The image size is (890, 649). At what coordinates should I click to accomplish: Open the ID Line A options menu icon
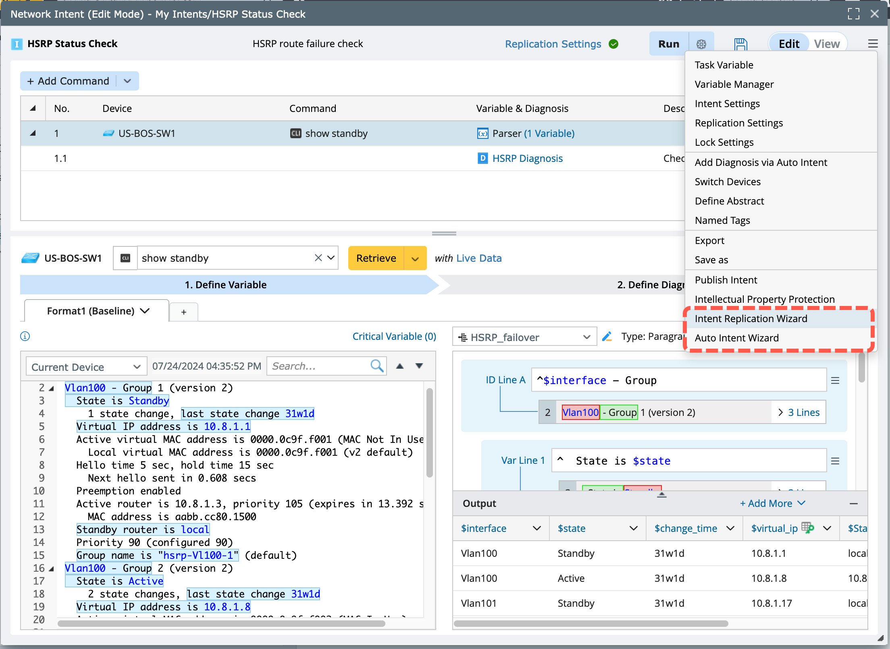point(835,380)
